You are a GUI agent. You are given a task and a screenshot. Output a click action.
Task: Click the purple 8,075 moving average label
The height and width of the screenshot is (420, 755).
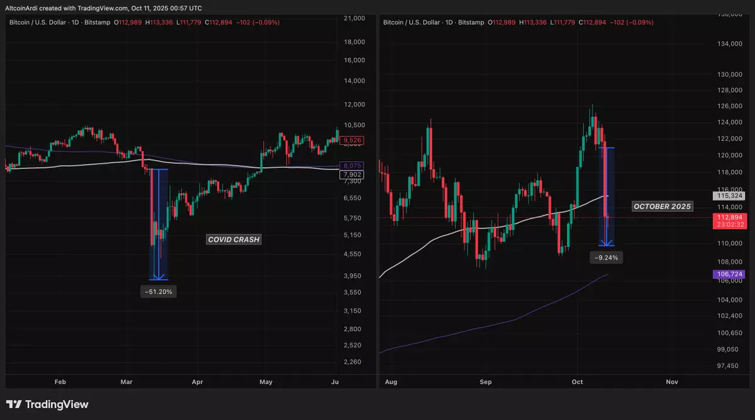[x=350, y=166]
